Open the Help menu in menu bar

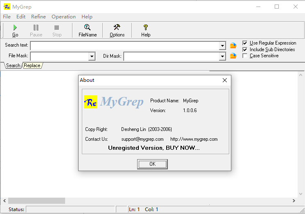(x=87, y=17)
